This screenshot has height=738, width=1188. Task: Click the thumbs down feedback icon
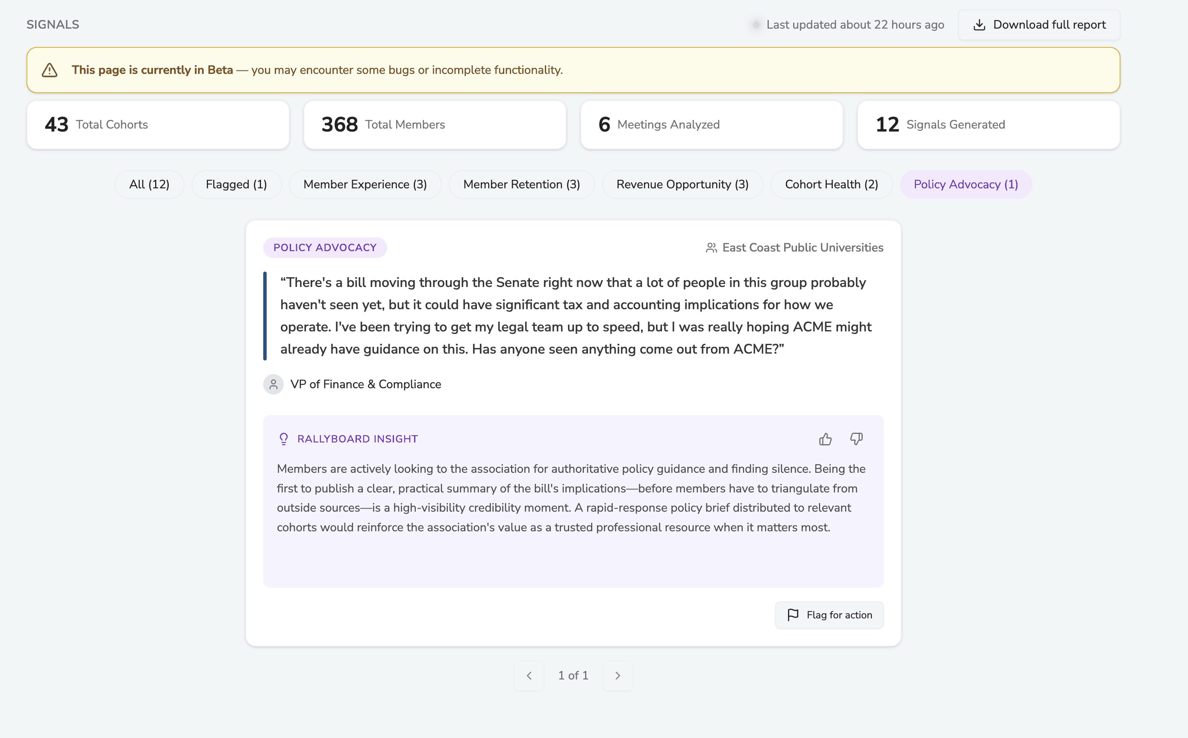pyautogui.click(x=856, y=439)
